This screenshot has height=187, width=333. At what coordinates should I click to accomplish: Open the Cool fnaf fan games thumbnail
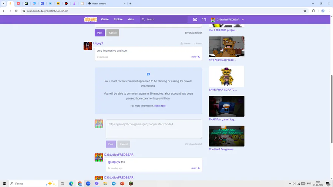tap(226, 136)
